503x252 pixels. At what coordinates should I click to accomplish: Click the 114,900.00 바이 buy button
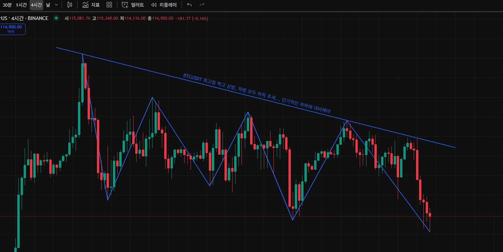[x=12, y=29]
